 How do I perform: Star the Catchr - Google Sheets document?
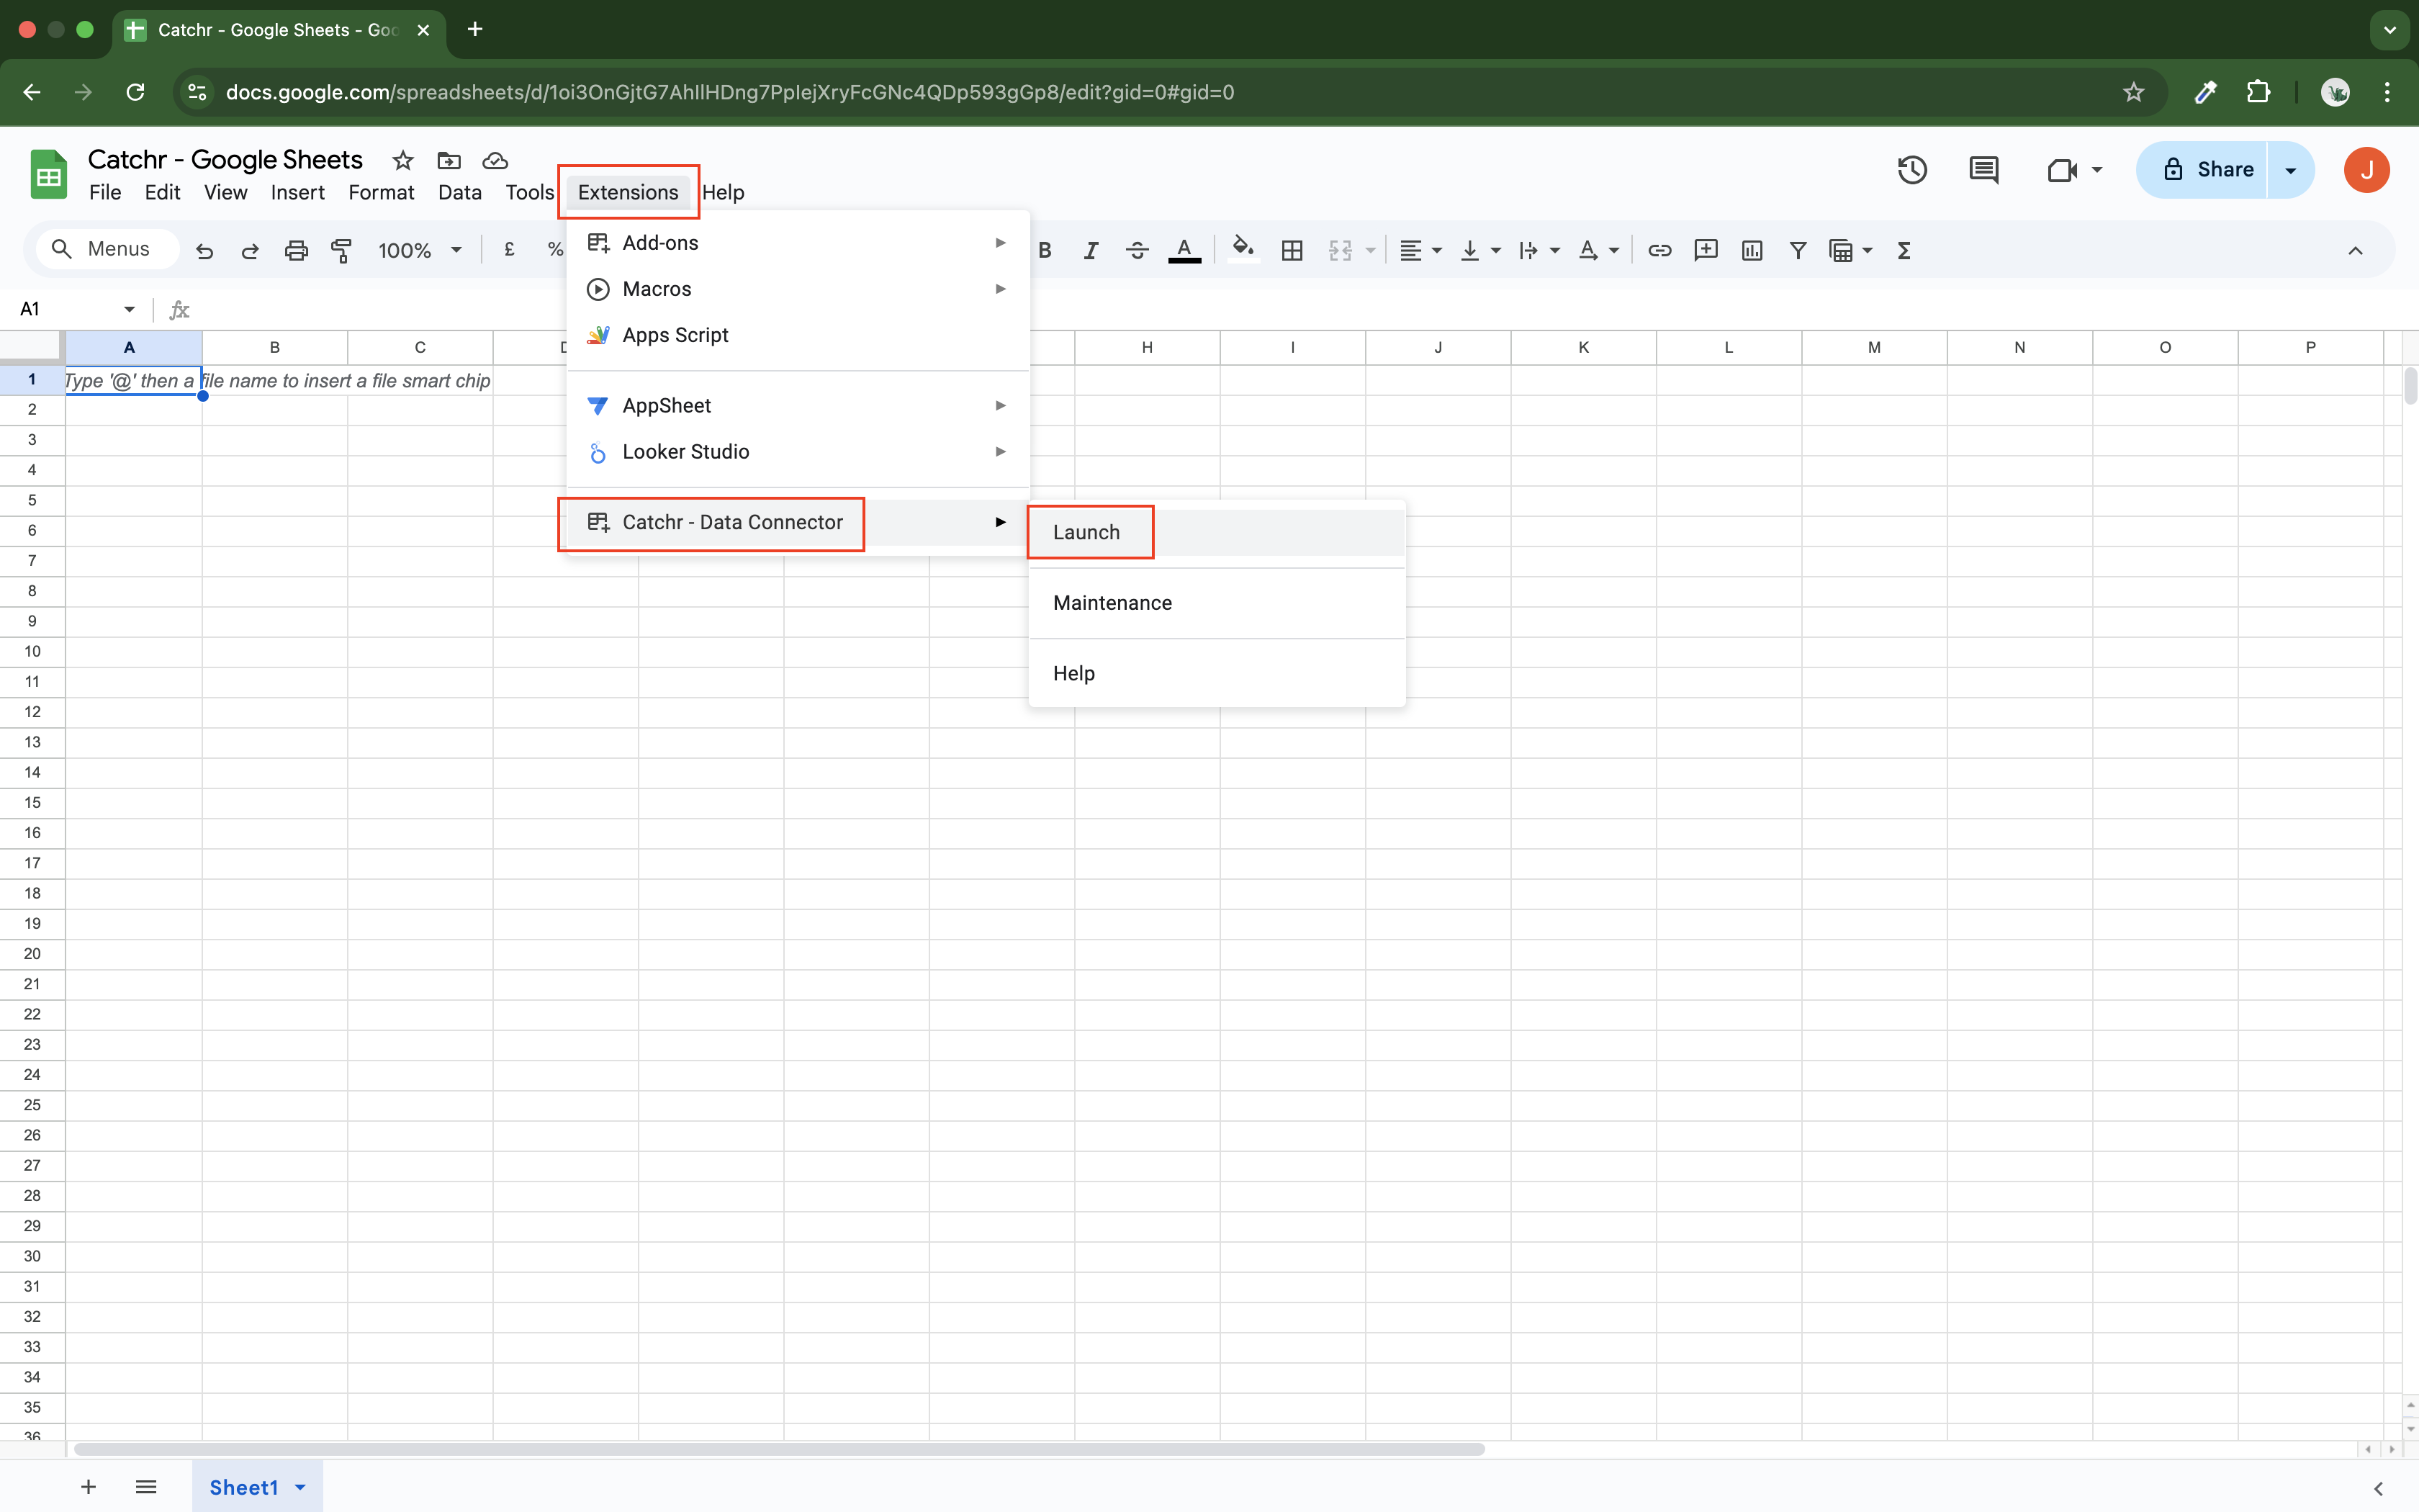pyautogui.click(x=403, y=160)
